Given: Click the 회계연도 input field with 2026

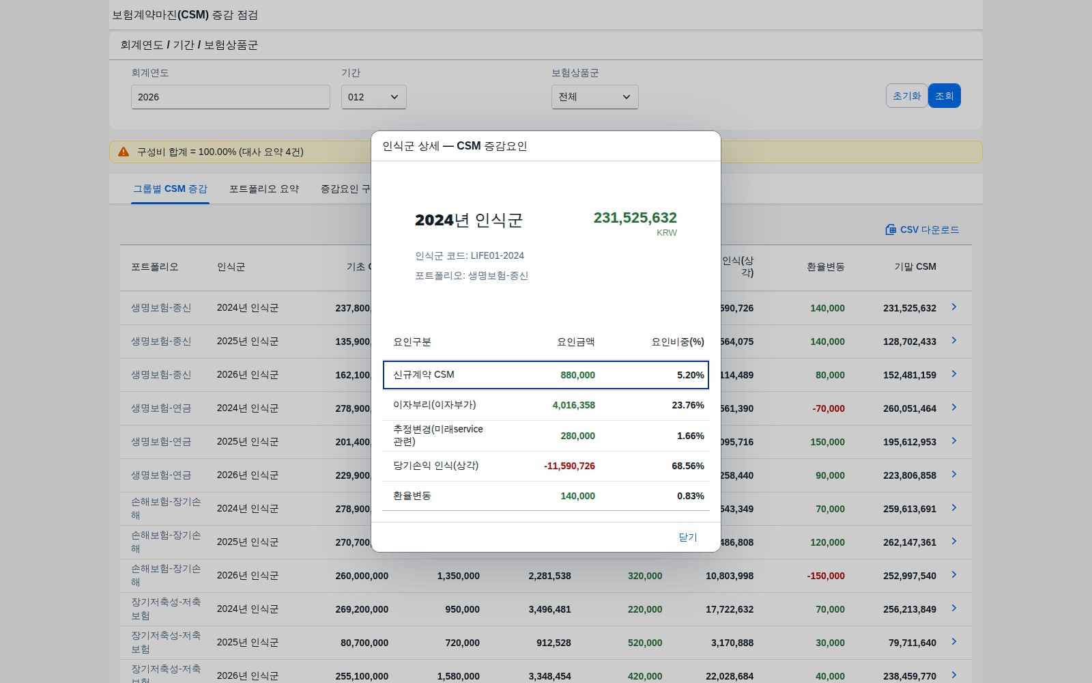Looking at the screenshot, I should pos(231,97).
